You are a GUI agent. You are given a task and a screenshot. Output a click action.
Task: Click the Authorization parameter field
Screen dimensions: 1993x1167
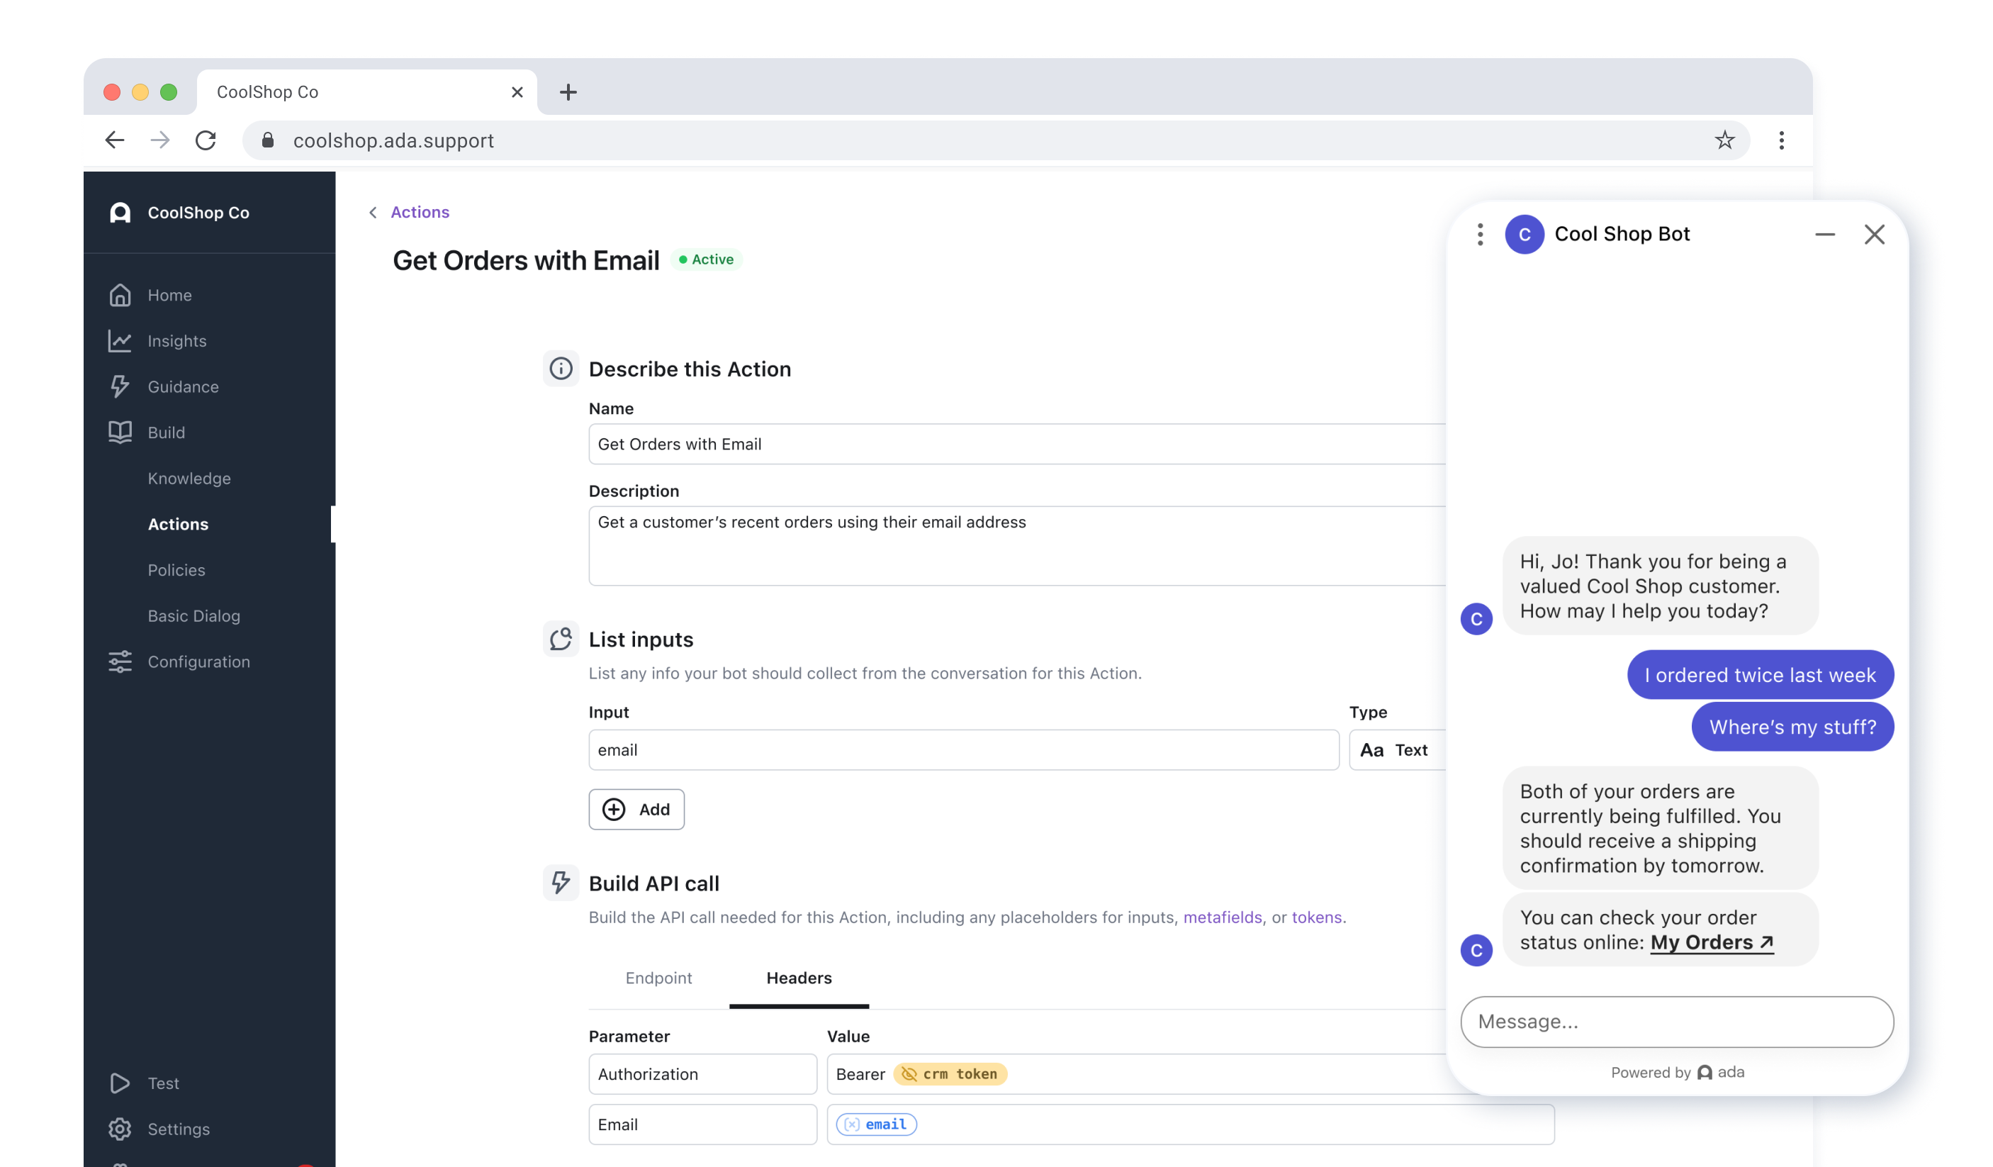point(703,1074)
